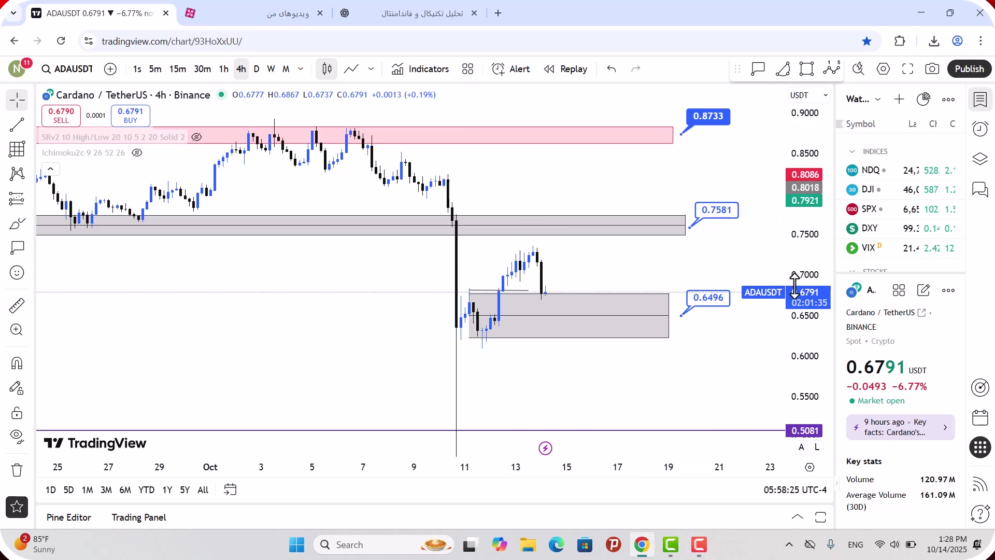
Task: Select the trend line drawing tool
Action: coord(17,124)
